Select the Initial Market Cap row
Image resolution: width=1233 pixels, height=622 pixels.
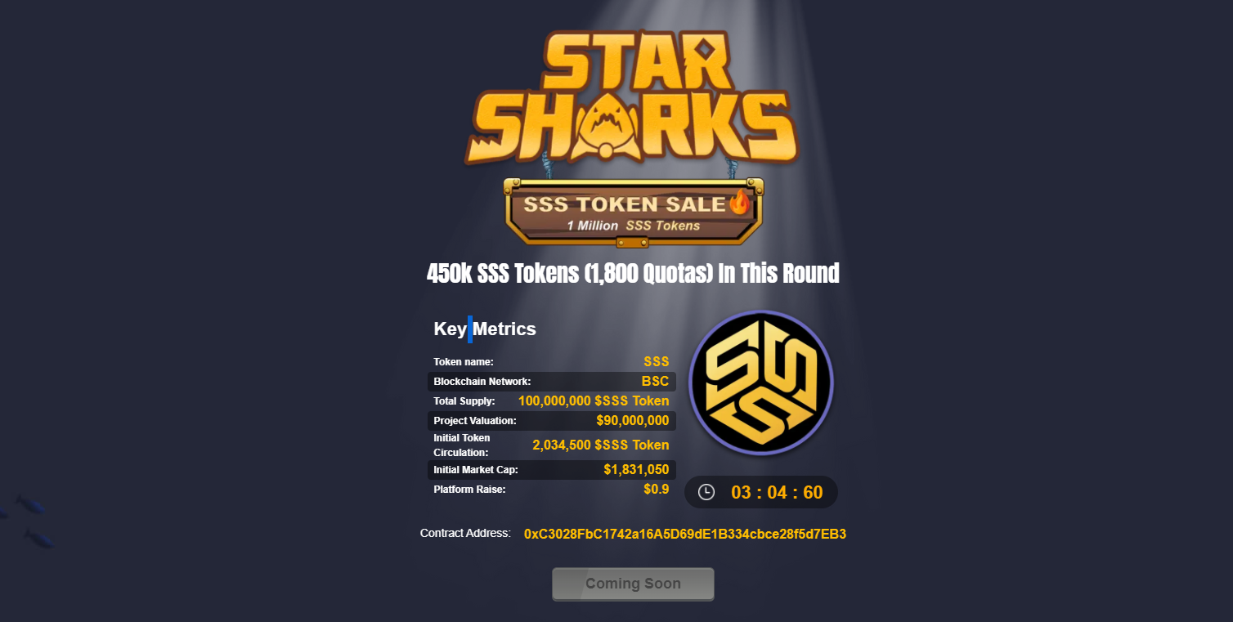pos(552,470)
